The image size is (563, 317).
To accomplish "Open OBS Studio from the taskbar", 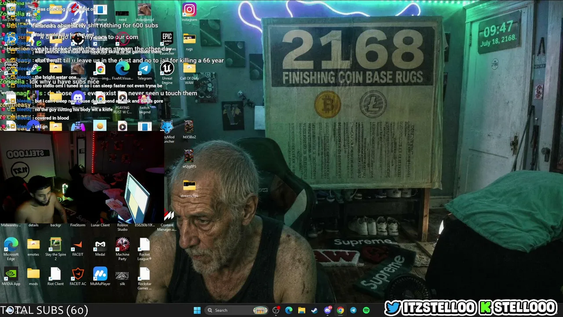I will [276, 310].
